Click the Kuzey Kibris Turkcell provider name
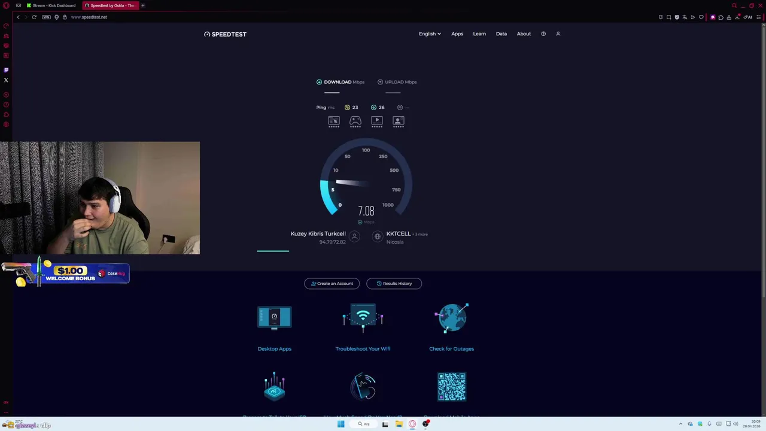This screenshot has width=766, height=431. point(318,233)
